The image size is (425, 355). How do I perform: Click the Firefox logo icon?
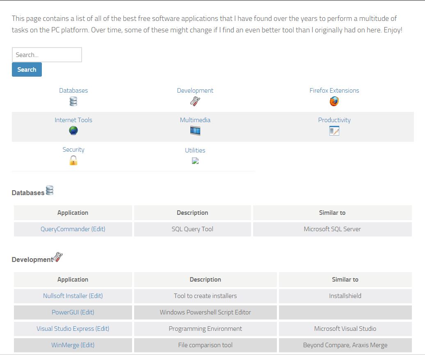(x=334, y=101)
